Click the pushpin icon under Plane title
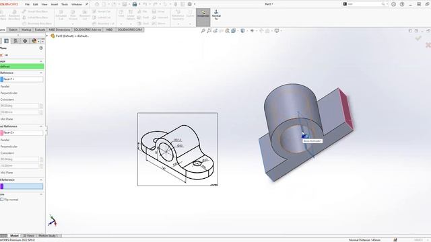 coord(7,55)
